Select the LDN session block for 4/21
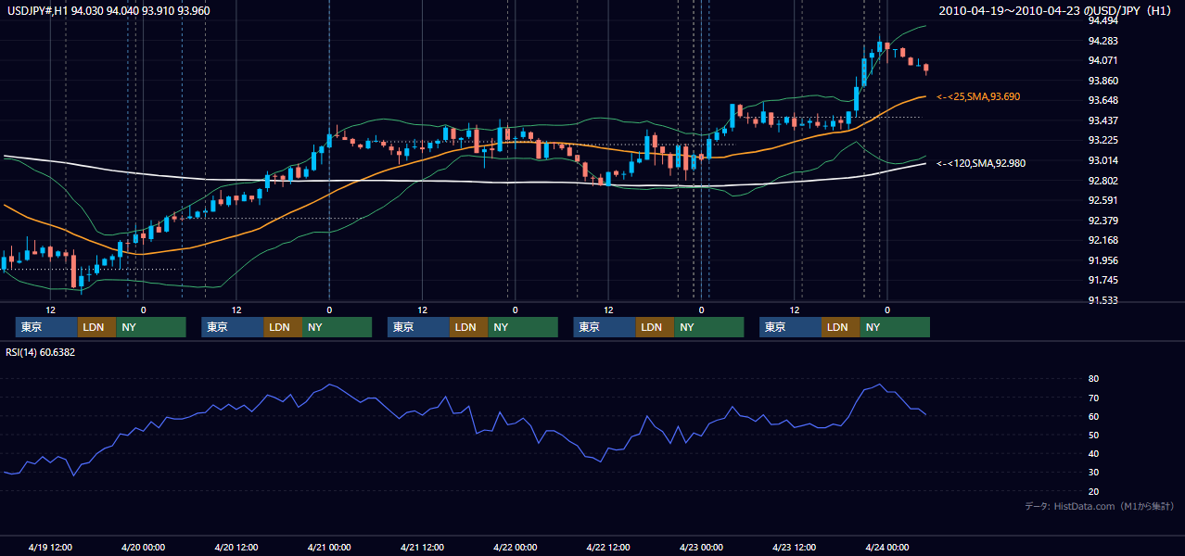1185x556 pixels. [x=469, y=327]
